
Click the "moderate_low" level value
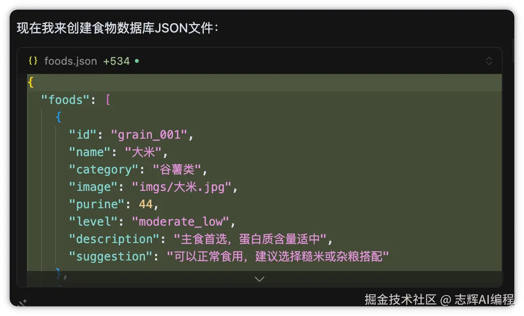tap(180, 222)
